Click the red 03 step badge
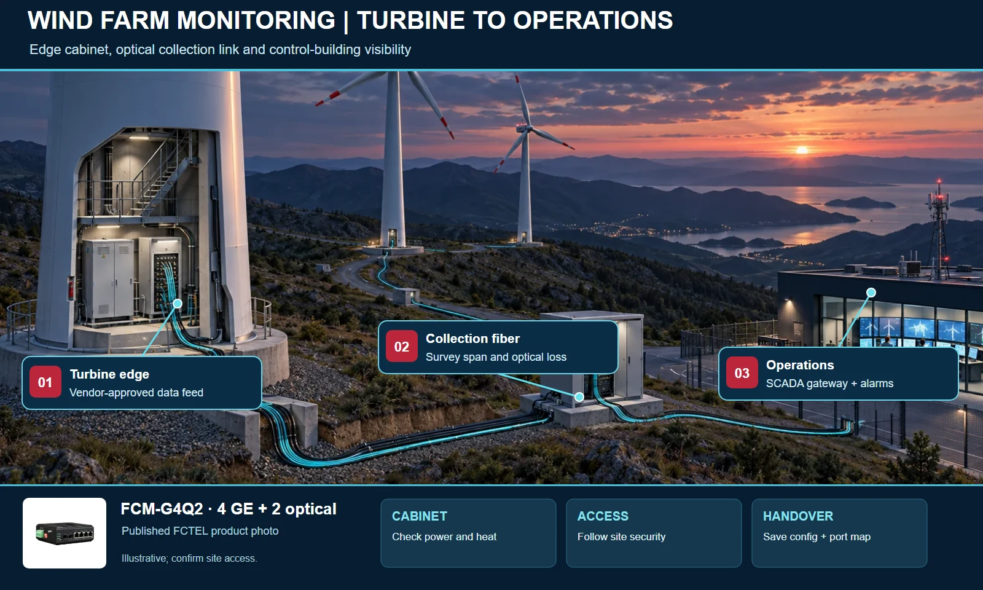Viewport: 983px width, 590px height. click(742, 373)
